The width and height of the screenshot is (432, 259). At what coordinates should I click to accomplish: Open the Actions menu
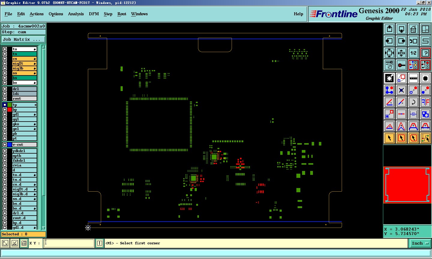tap(37, 14)
